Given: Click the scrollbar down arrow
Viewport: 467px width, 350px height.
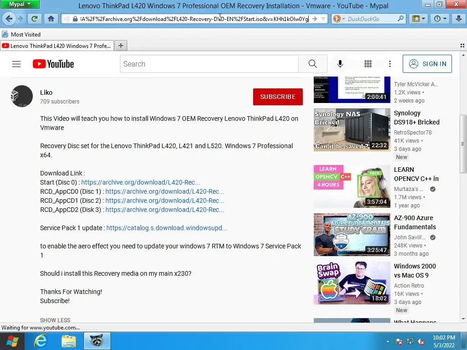Looking at the screenshot, I should [x=463, y=319].
